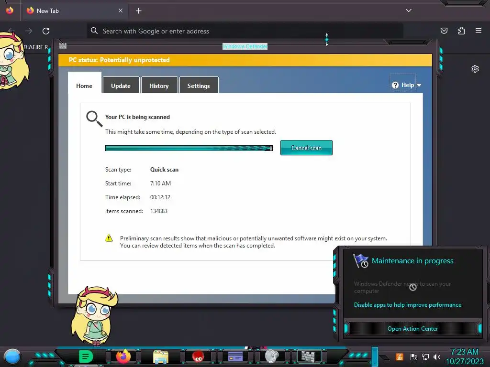Open the Firefox Pocket icon
The image size is (490, 367).
(x=444, y=31)
